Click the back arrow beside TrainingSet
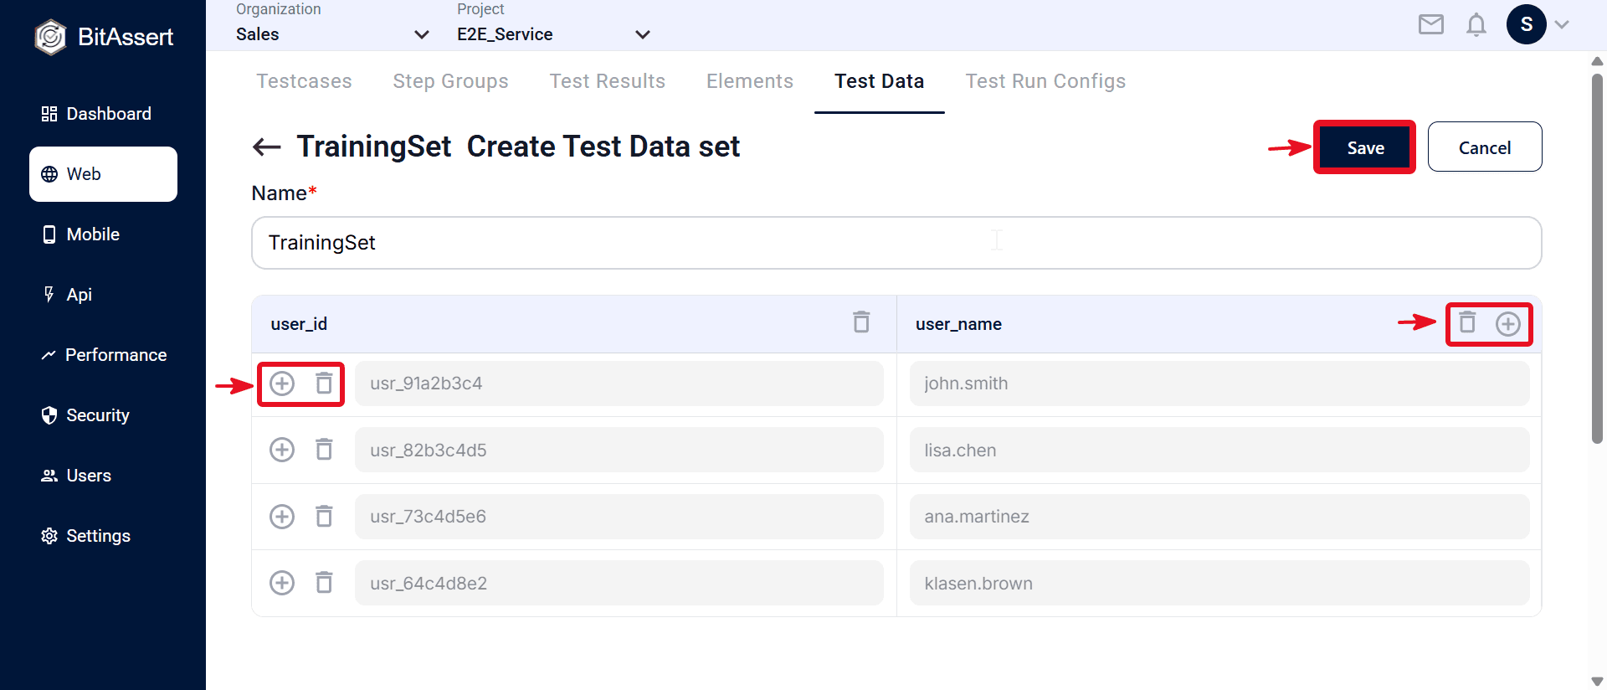Image resolution: width=1607 pixels, height=690 pixels. point(266,147)
